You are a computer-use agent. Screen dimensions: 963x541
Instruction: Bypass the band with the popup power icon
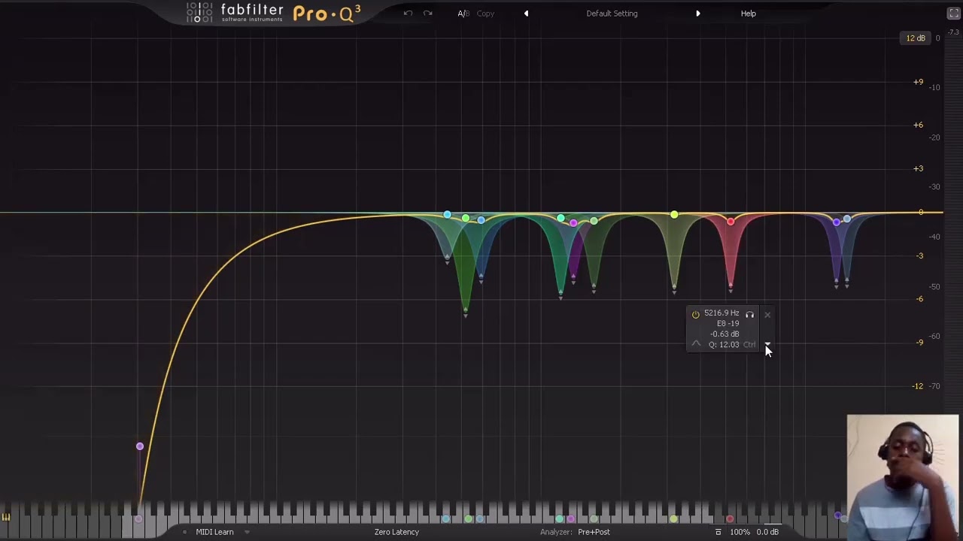695,314
